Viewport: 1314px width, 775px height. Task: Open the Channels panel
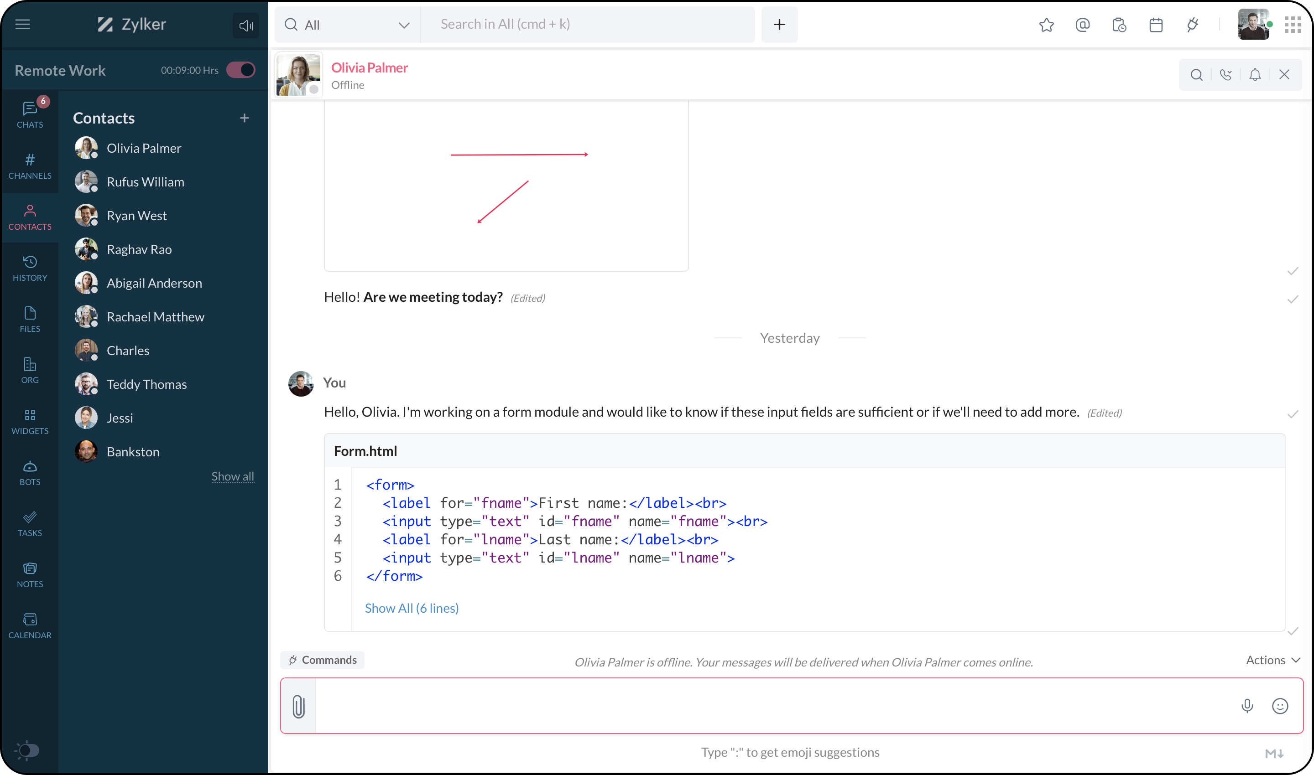pos(30,166)
